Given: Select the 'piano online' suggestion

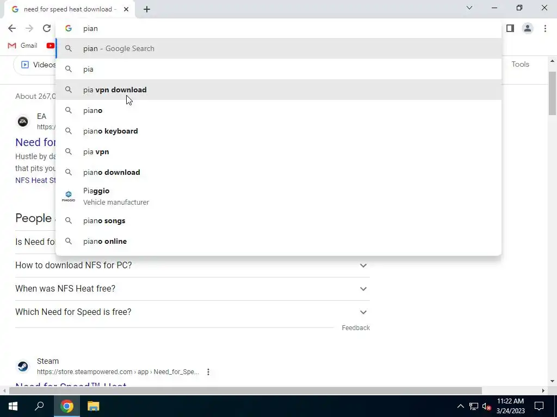Looking at the screenshot, I should pyautogui.click(x=278, y=241).
